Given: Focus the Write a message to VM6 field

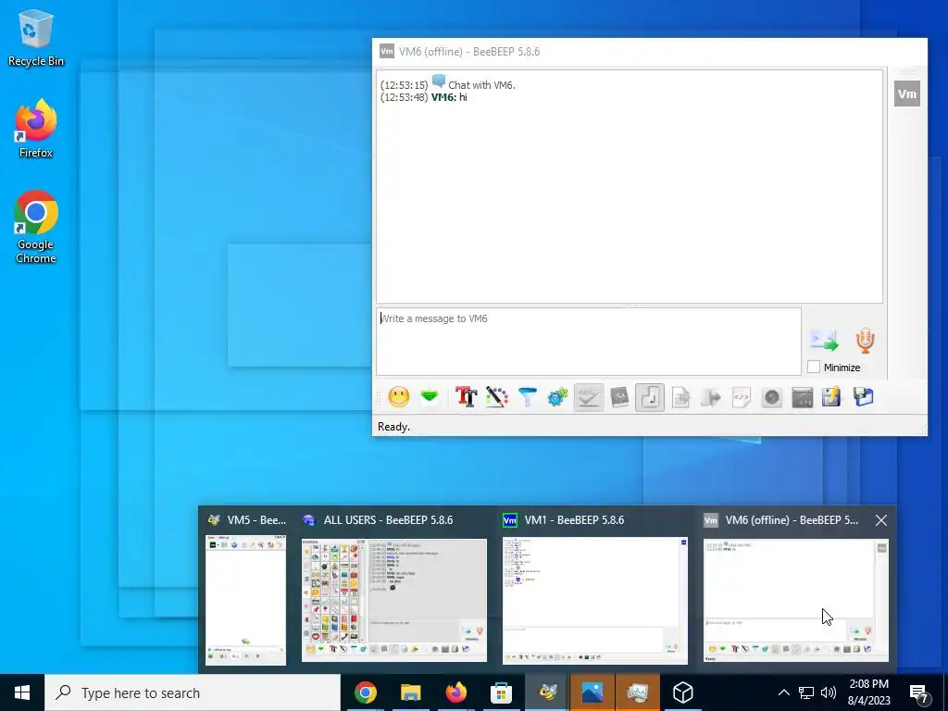Looking at the screenshot, I should click(589, 342).
